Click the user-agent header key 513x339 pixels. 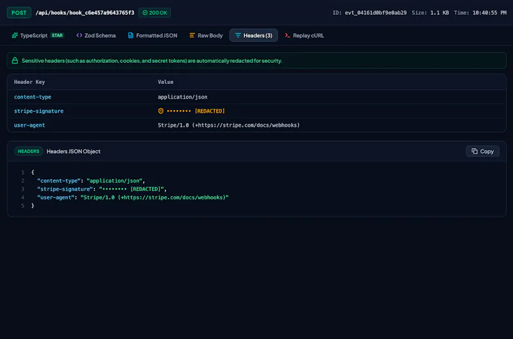[x=29, y=125]
